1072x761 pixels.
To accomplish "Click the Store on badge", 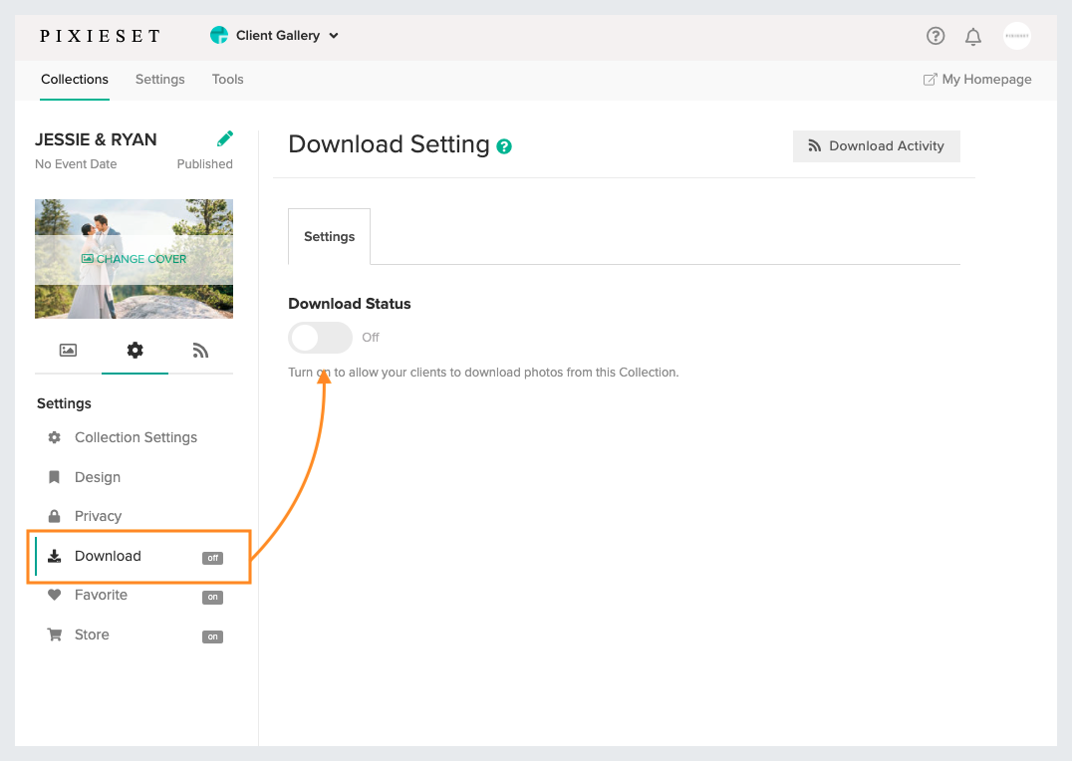I will [x=212, y=636].
